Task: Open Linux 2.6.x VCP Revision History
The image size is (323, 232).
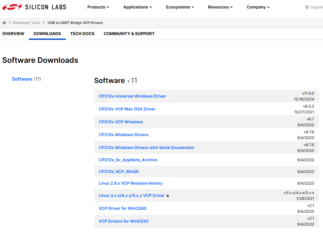Action: click(131, 183)
